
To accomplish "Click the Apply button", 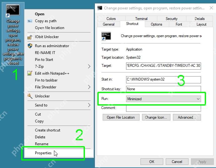I will click(x=202, y=161).
